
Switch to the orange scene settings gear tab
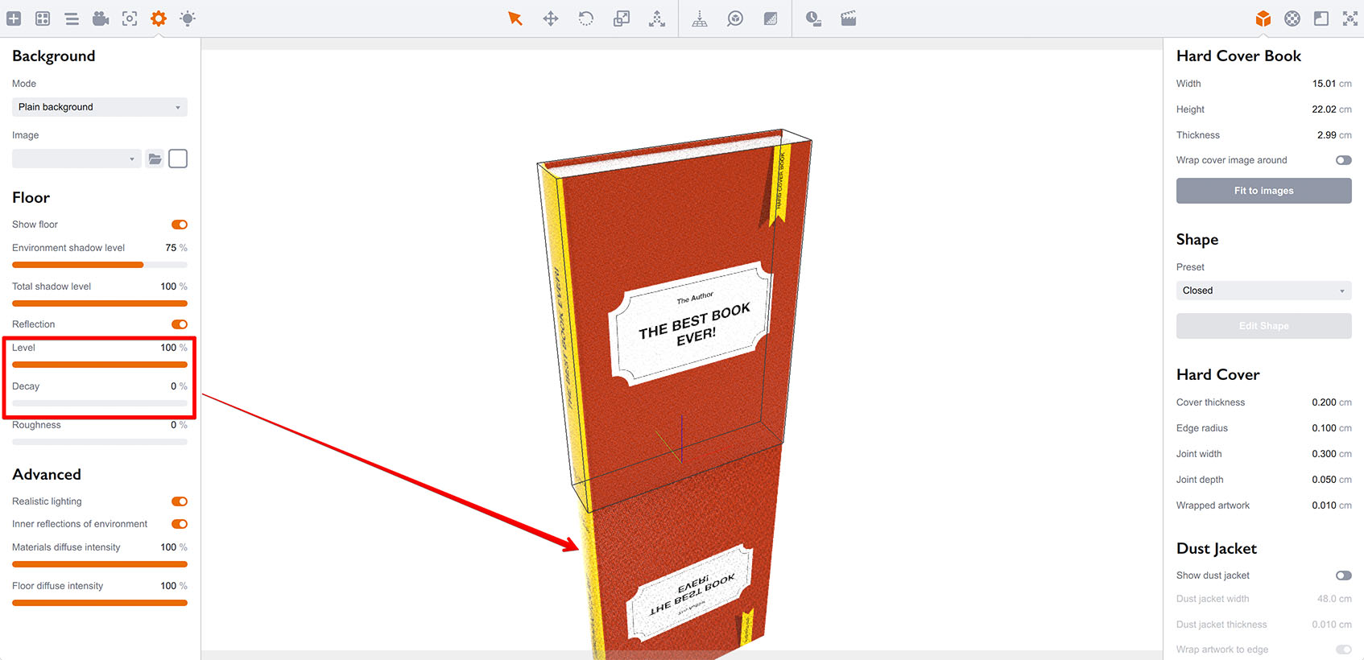click(x=159, y=19)
